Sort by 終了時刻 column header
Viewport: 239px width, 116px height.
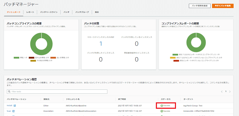point(122,99)
